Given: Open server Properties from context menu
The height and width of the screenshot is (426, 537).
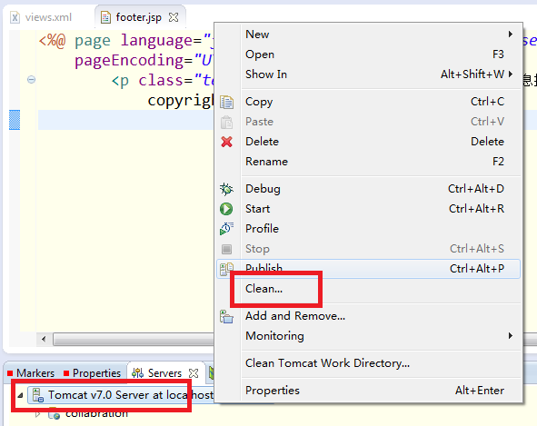Looking at the screenshot, I should coord(368,391).
